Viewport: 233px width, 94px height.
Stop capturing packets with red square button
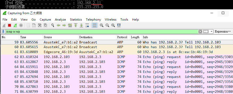click(9, 25)
